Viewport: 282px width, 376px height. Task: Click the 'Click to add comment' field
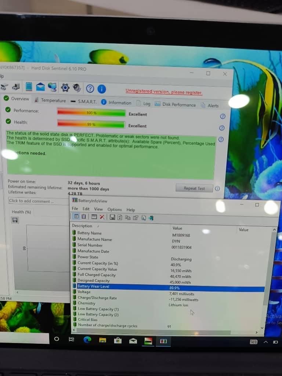pyautogui.click(x=38, y=201)
